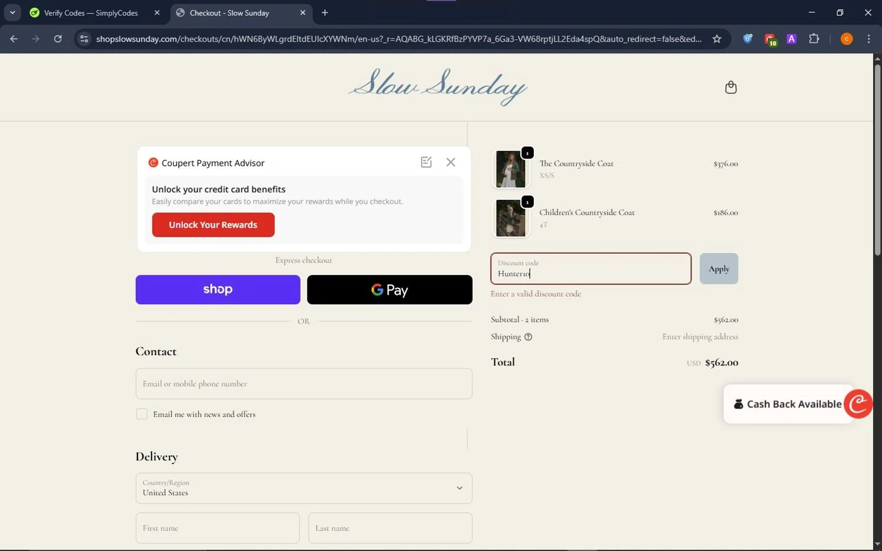Select the Checkout - Slow Sunday tab

tap(229, 13)
